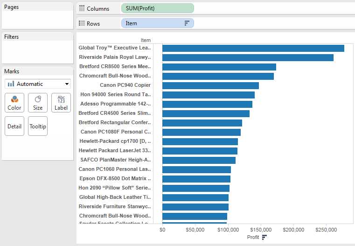Click the Adesso Programmable 142-.. label
The width and height of the screenshot is (355, 246).
click(116, 104)
